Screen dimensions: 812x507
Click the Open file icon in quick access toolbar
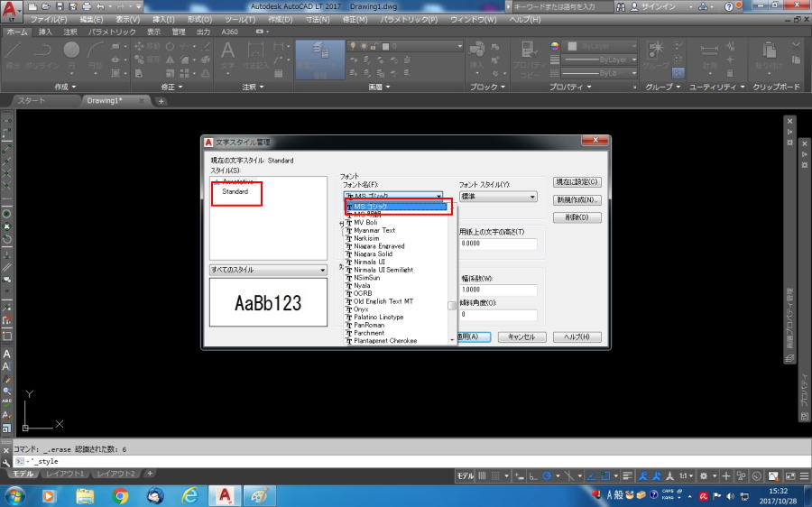(x=46, y=6)
